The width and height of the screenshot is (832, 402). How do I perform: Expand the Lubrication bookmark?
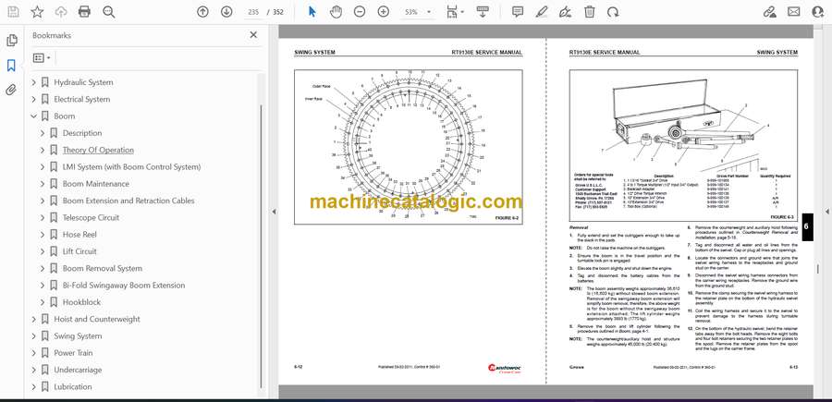point(34,387)
